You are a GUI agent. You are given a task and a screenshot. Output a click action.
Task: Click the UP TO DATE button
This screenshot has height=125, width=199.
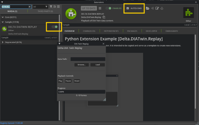pyautogui.click(x=89, y=8)
